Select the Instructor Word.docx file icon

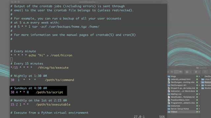point(169,91)
